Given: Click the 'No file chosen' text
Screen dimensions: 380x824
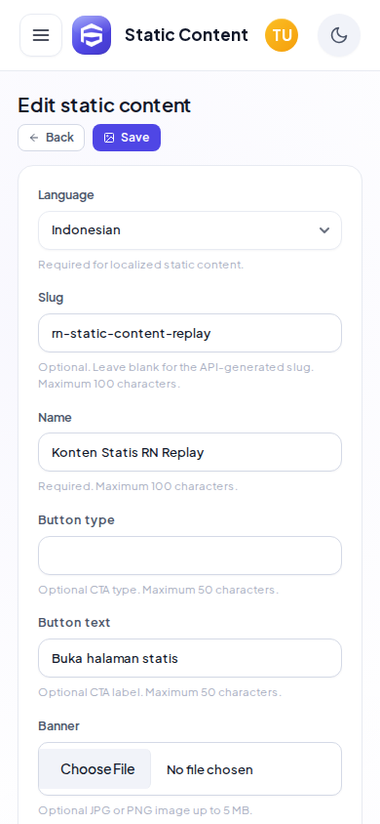Looking at the screenshot, I should (x=209, y=770).
